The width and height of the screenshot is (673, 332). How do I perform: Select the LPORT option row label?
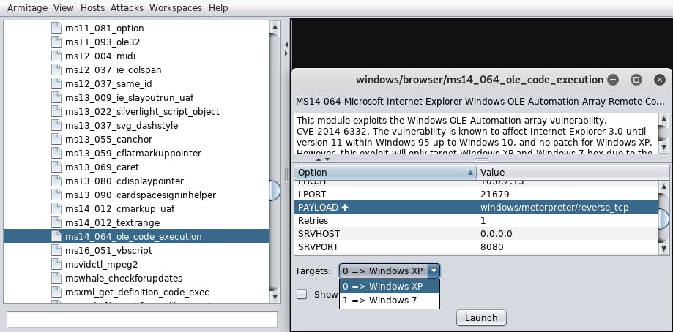click(x=312, y=194)
